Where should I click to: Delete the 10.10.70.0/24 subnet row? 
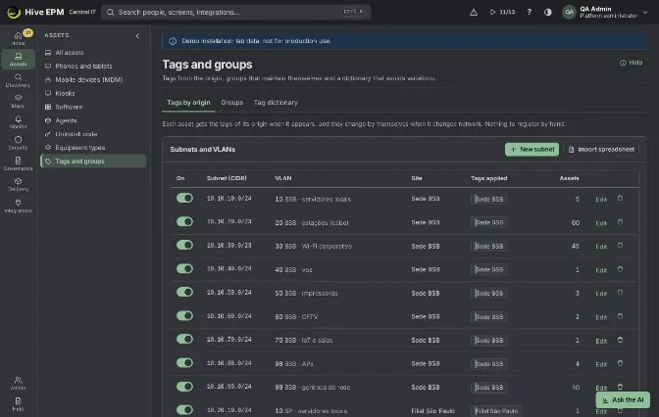[620, 340]
